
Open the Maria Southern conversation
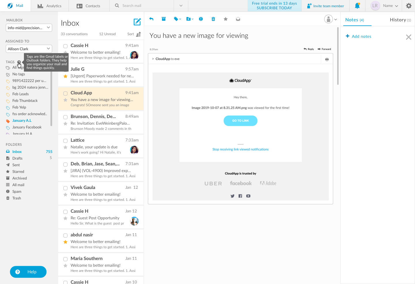pos(101,264)
